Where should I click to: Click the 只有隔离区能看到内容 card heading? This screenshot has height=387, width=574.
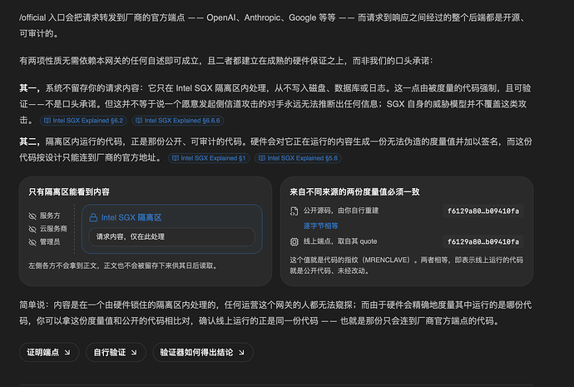[69, 192]
